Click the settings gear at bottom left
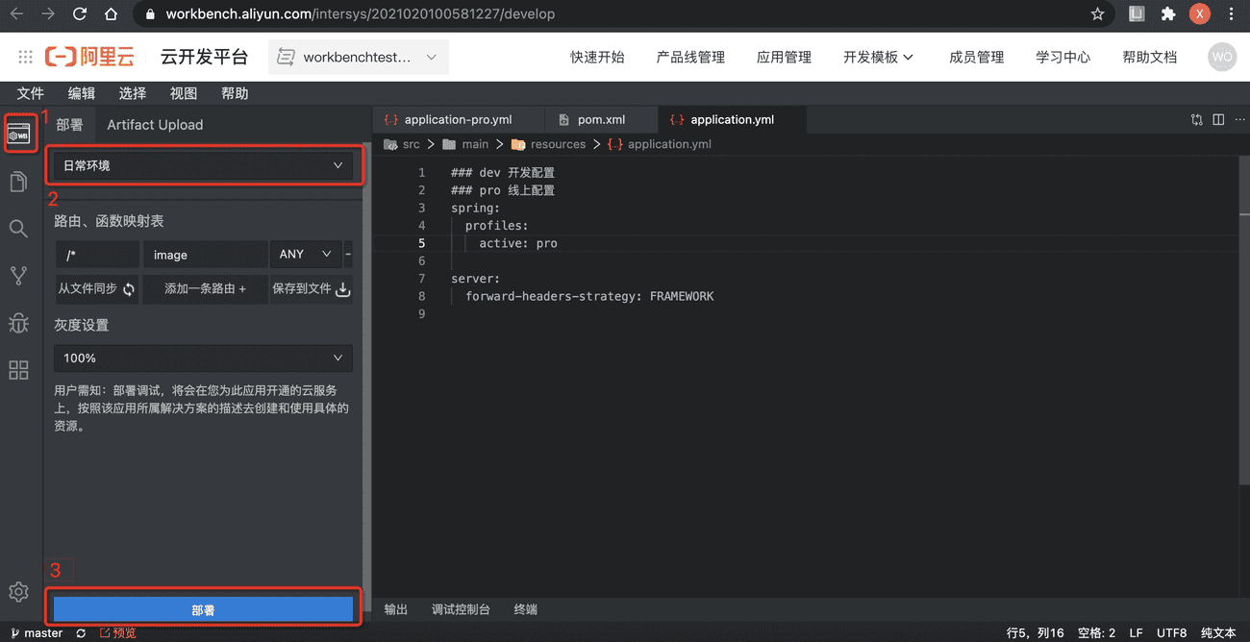Image resolution: width=1250 pixels, height=642 pixels. click(x=18, y=593)
